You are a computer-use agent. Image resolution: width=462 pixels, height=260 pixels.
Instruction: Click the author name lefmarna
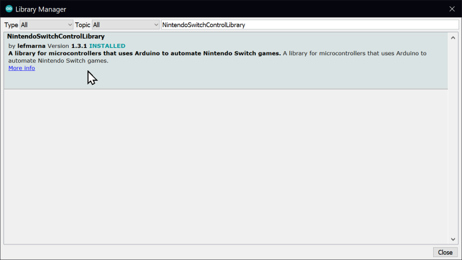(x=31, y=46)
